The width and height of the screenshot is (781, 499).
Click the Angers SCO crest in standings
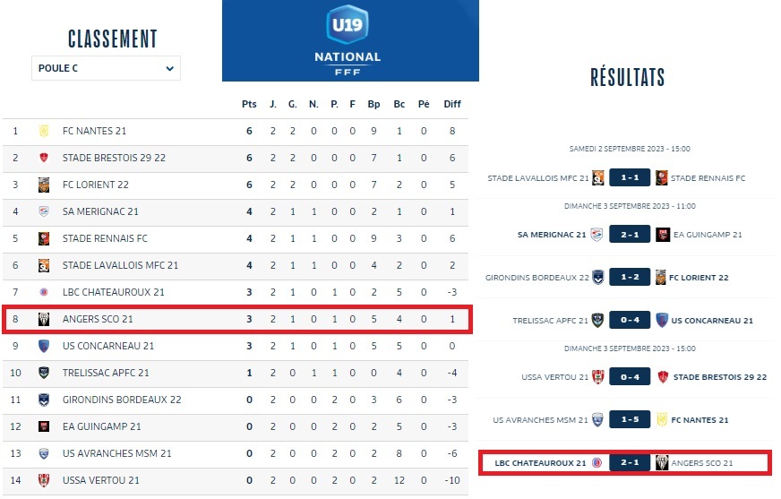pos(43,319)
